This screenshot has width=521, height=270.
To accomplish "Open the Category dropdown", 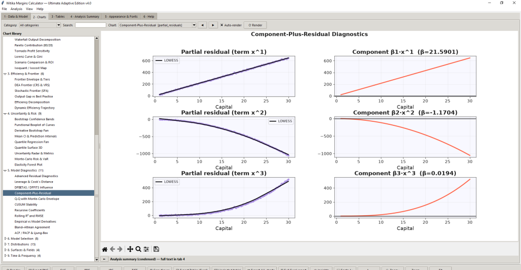I will pyautogui.click(x=40, y=25).
